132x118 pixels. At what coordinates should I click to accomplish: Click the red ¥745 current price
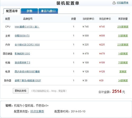click(x=102, y=27)
